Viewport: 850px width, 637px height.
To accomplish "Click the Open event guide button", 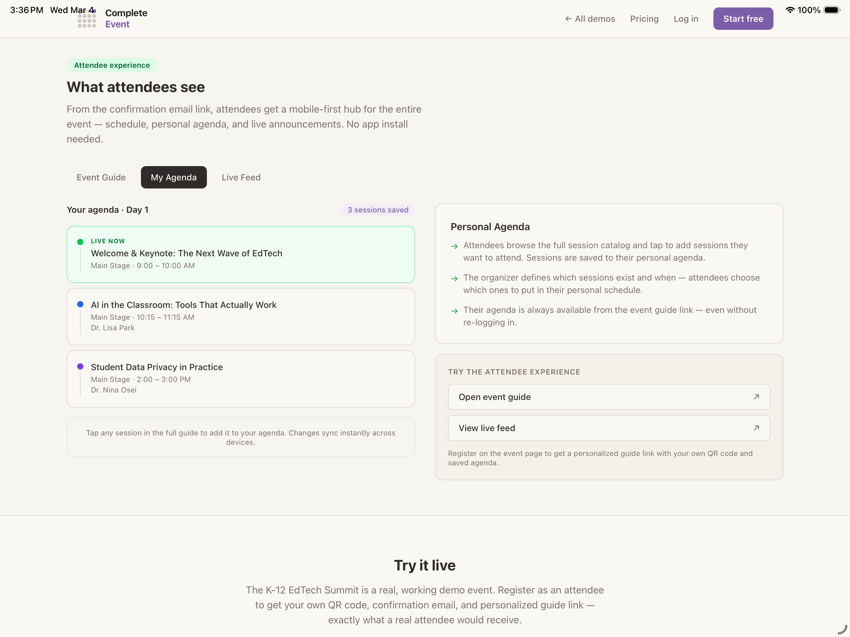I will coord(609,397).
